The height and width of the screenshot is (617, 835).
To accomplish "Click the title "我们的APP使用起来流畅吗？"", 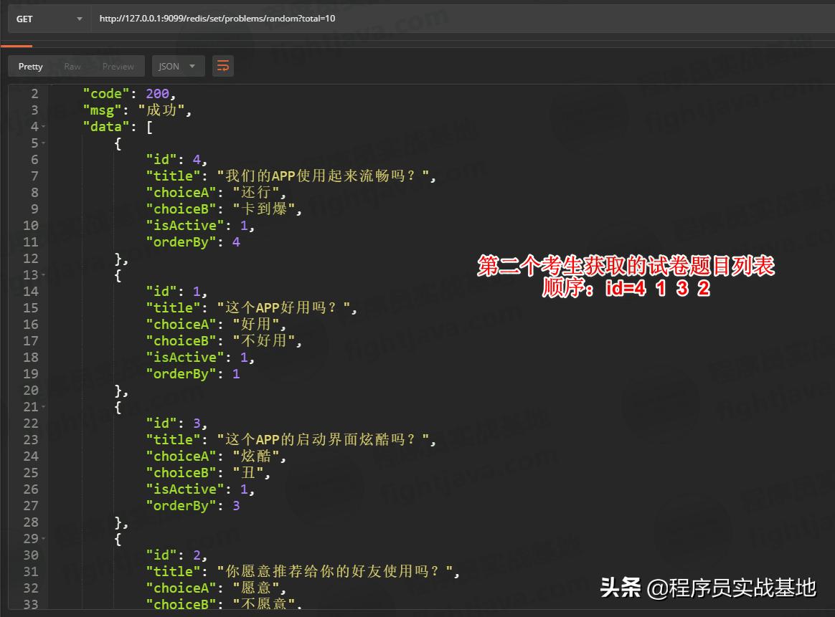I will (324, 176).
